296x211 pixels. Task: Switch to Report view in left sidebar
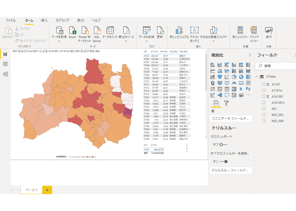coord(5,54)
